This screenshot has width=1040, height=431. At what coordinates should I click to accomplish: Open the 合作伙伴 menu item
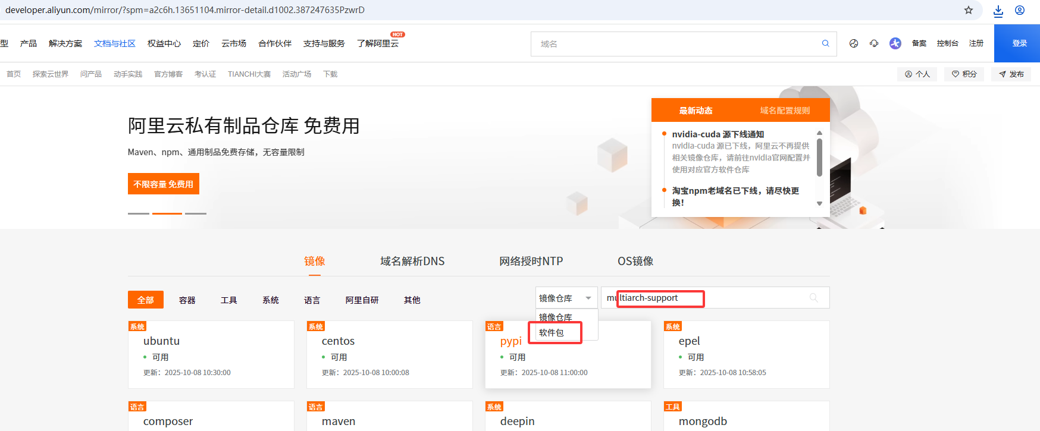pyautogui.click(x=275, y=43)
